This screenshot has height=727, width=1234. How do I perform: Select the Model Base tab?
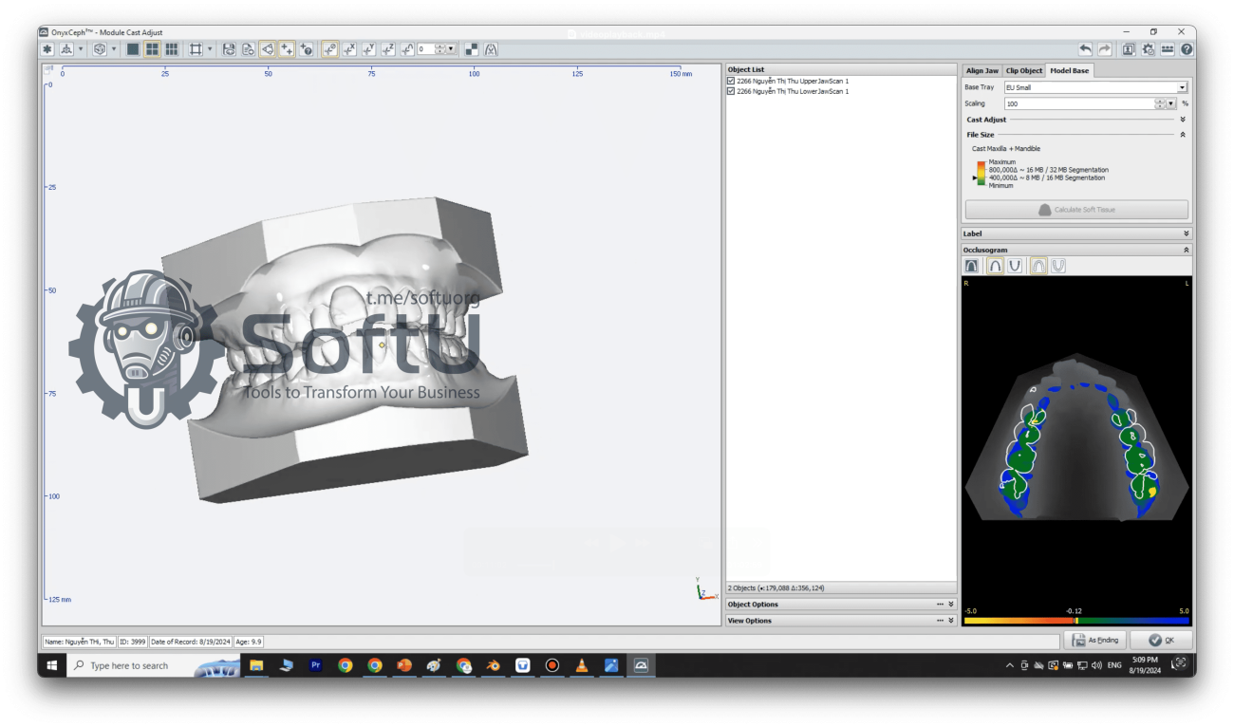tap(1070, 70)
